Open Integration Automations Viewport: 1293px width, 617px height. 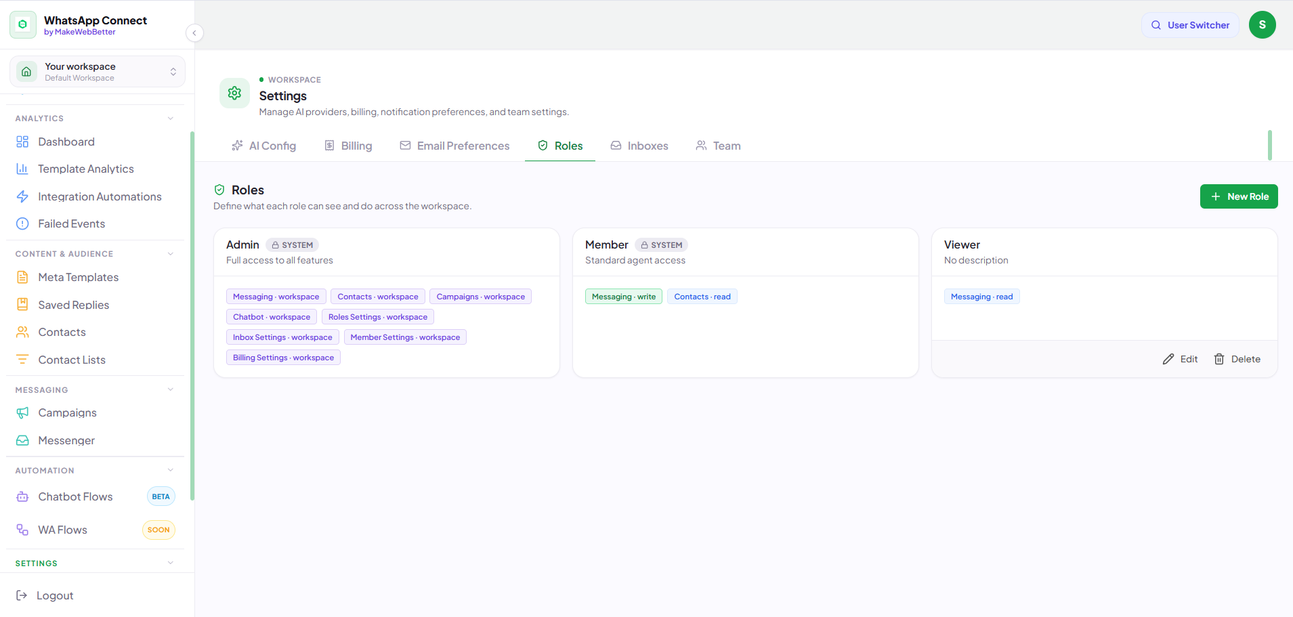[x=100, y=196]
